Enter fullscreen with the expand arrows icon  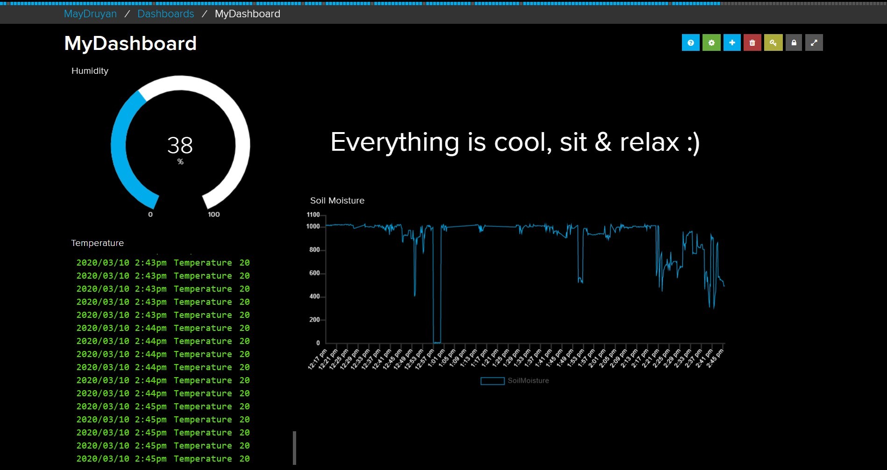(814, 42)
